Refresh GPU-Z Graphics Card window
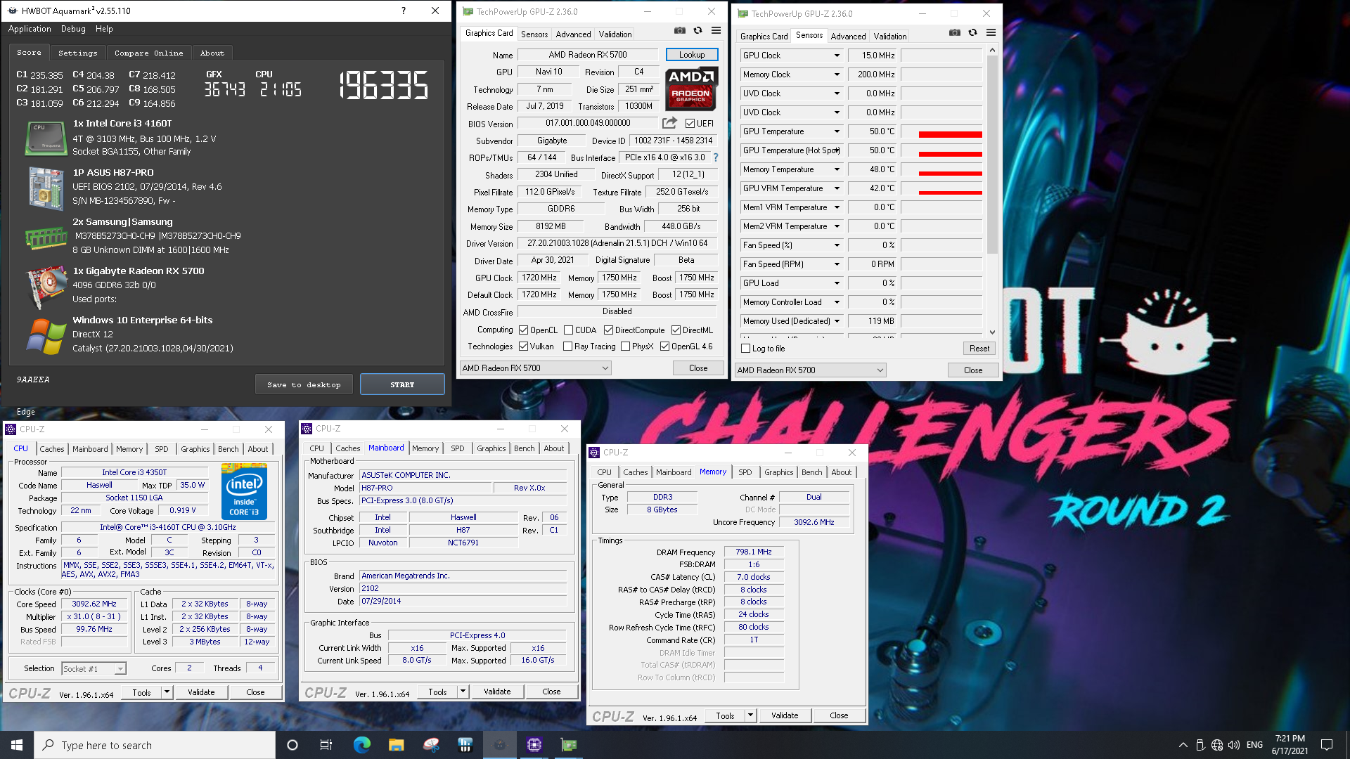The width and height of the screenshot is (1350, 759). click(697, 30)
